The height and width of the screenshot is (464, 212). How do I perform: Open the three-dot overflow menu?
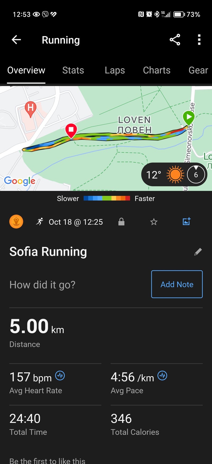199,40
